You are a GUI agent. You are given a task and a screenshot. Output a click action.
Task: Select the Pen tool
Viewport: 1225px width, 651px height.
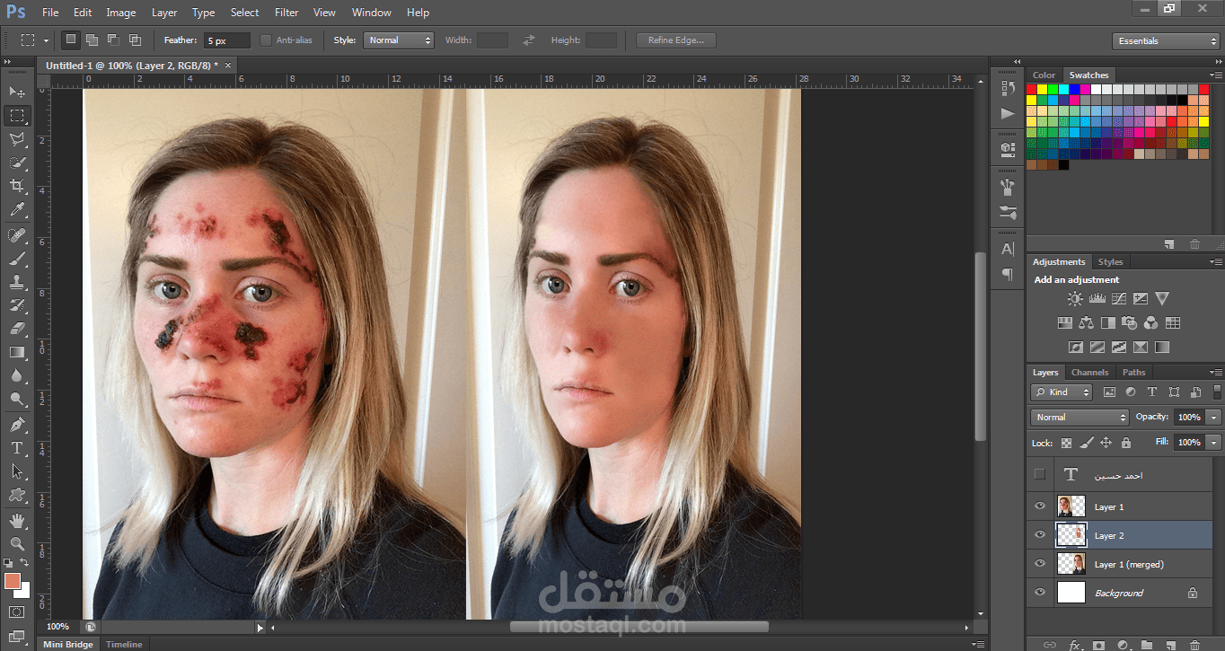point(17,424)
